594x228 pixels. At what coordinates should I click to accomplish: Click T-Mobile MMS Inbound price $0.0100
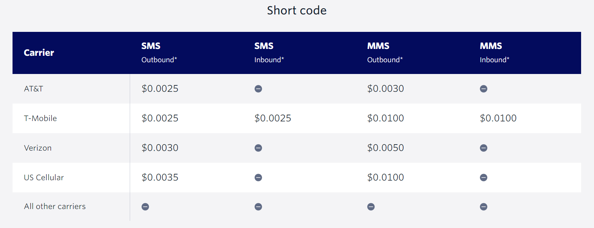(x=498, y=118)
